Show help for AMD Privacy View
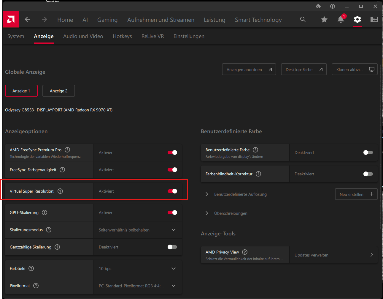Image resolution: width=383 pixels, height=299 pixels. coord(245,252)
